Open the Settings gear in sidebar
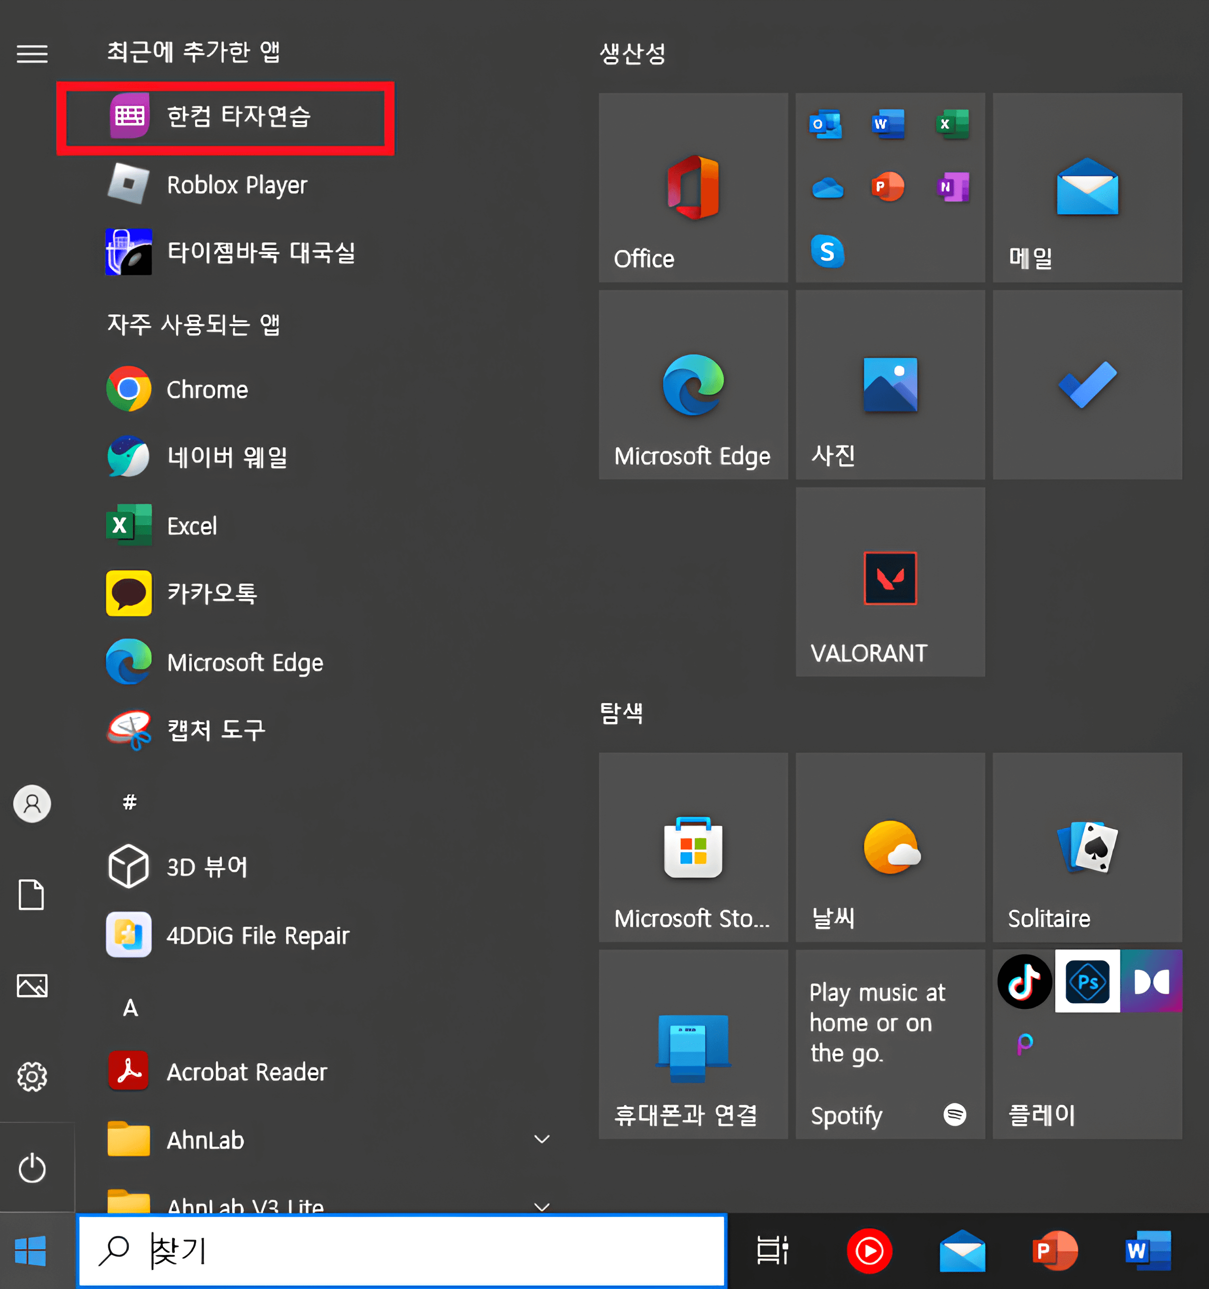Viewport: 1209px width, 1289px height. point(32,1077)
